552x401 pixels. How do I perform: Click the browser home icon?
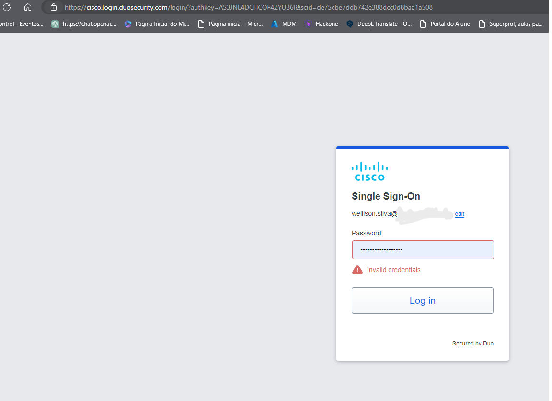(x=27, y=7)
